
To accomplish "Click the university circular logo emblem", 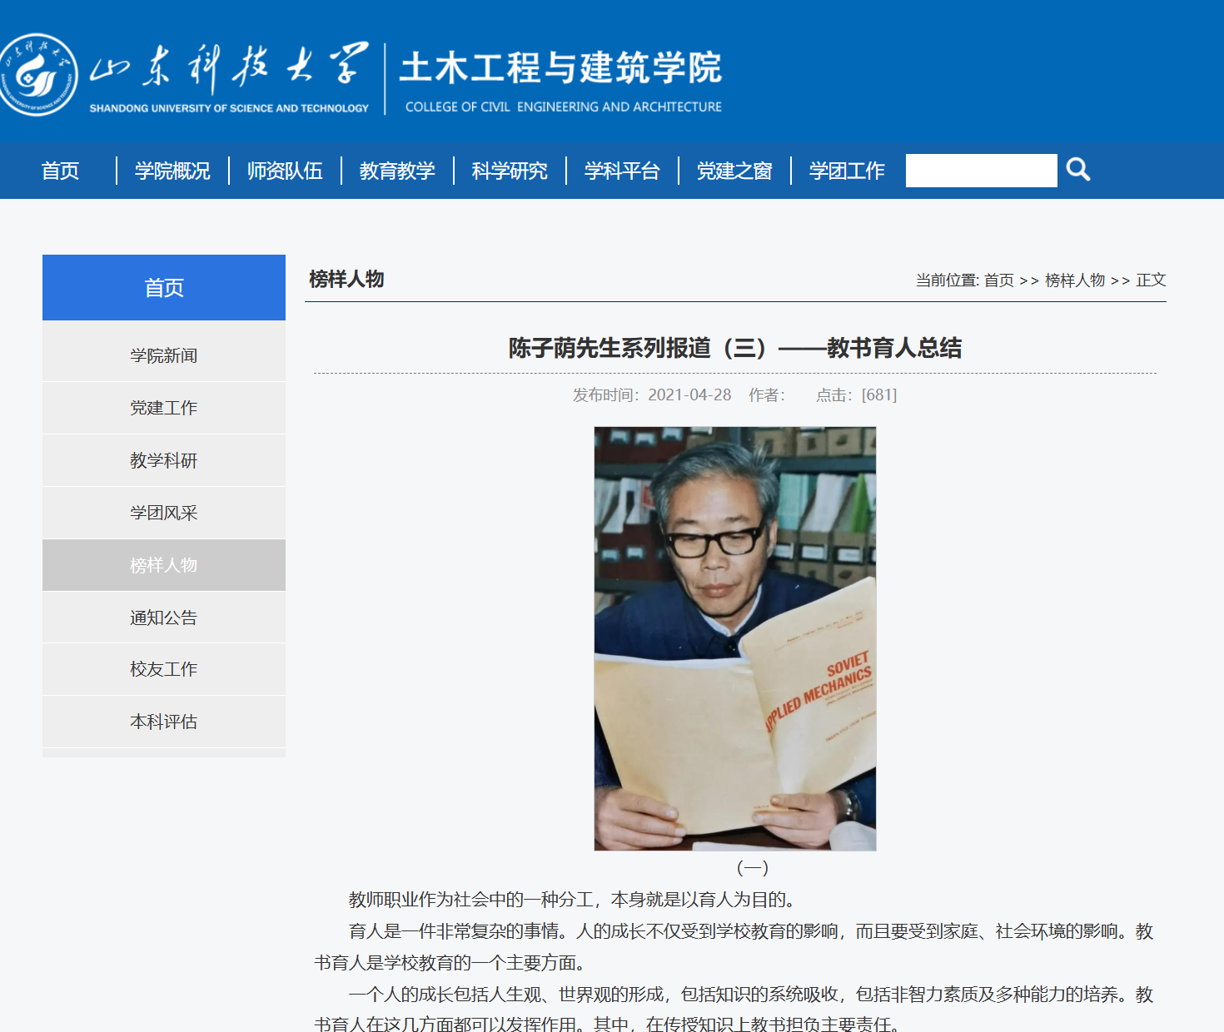I will tap(38, 75).
